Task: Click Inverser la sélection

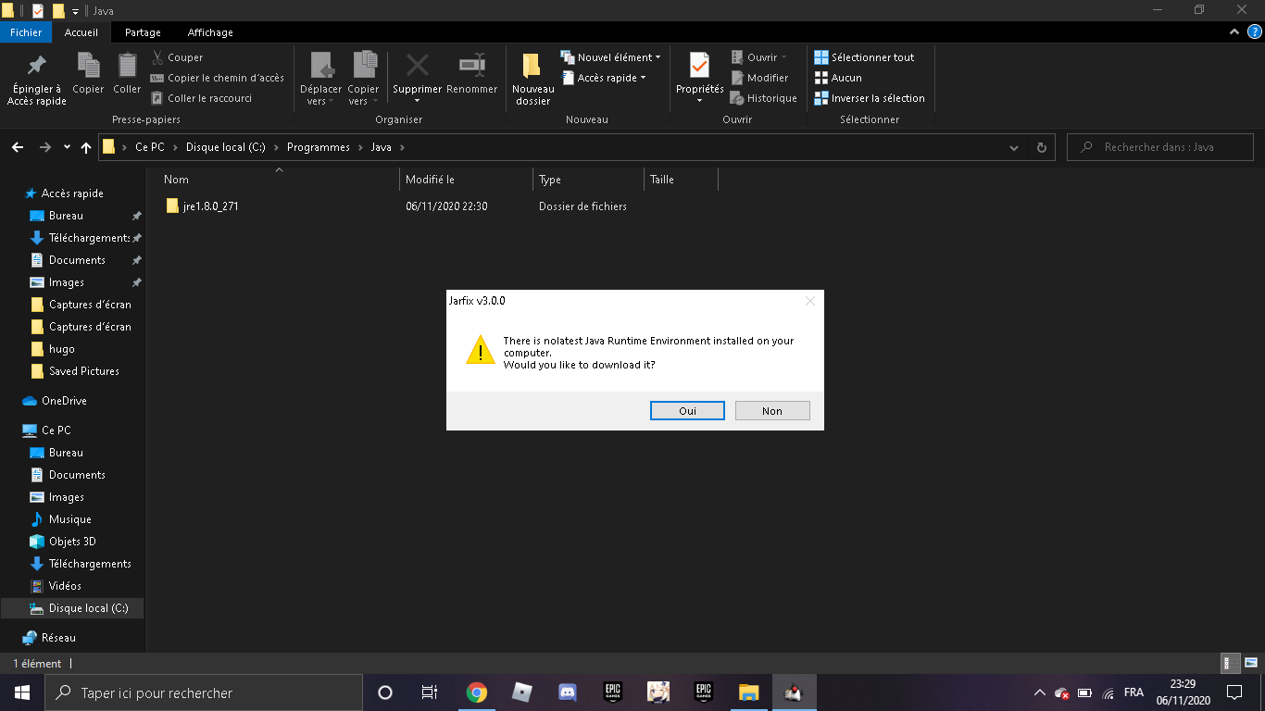Action: (x=870, y=98)
